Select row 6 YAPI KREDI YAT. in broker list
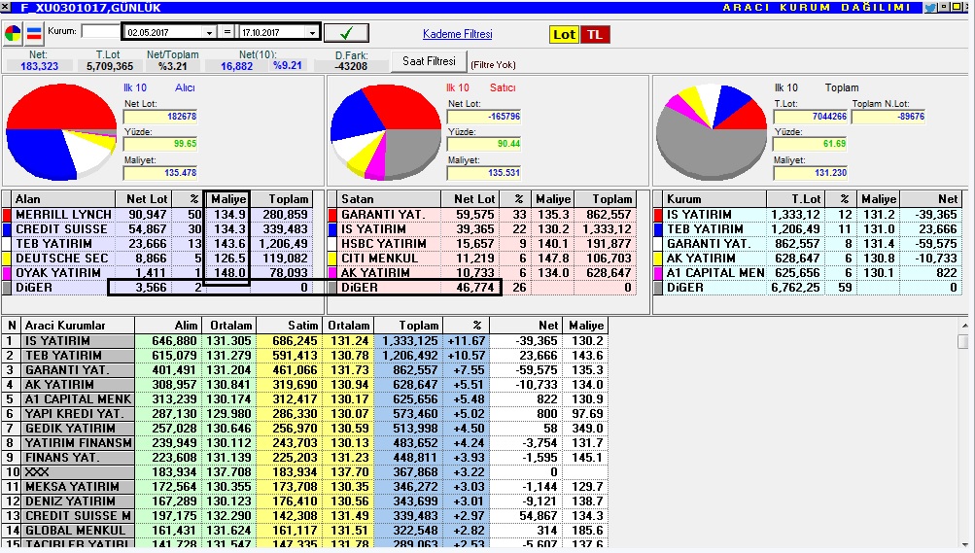The height and width of the screenshot is (553, 975). pyautogui.click(x=304, y=413)
